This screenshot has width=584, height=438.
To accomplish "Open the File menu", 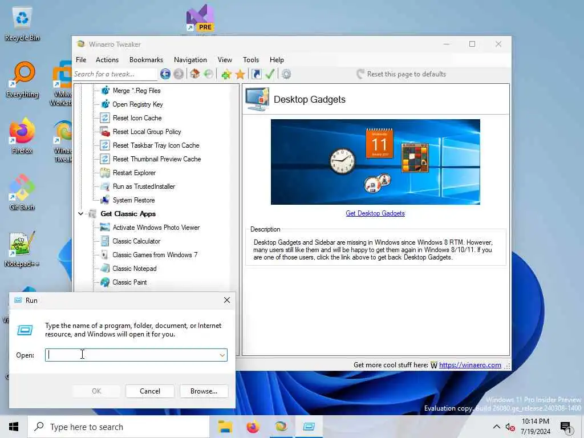I will coord(81,59).
